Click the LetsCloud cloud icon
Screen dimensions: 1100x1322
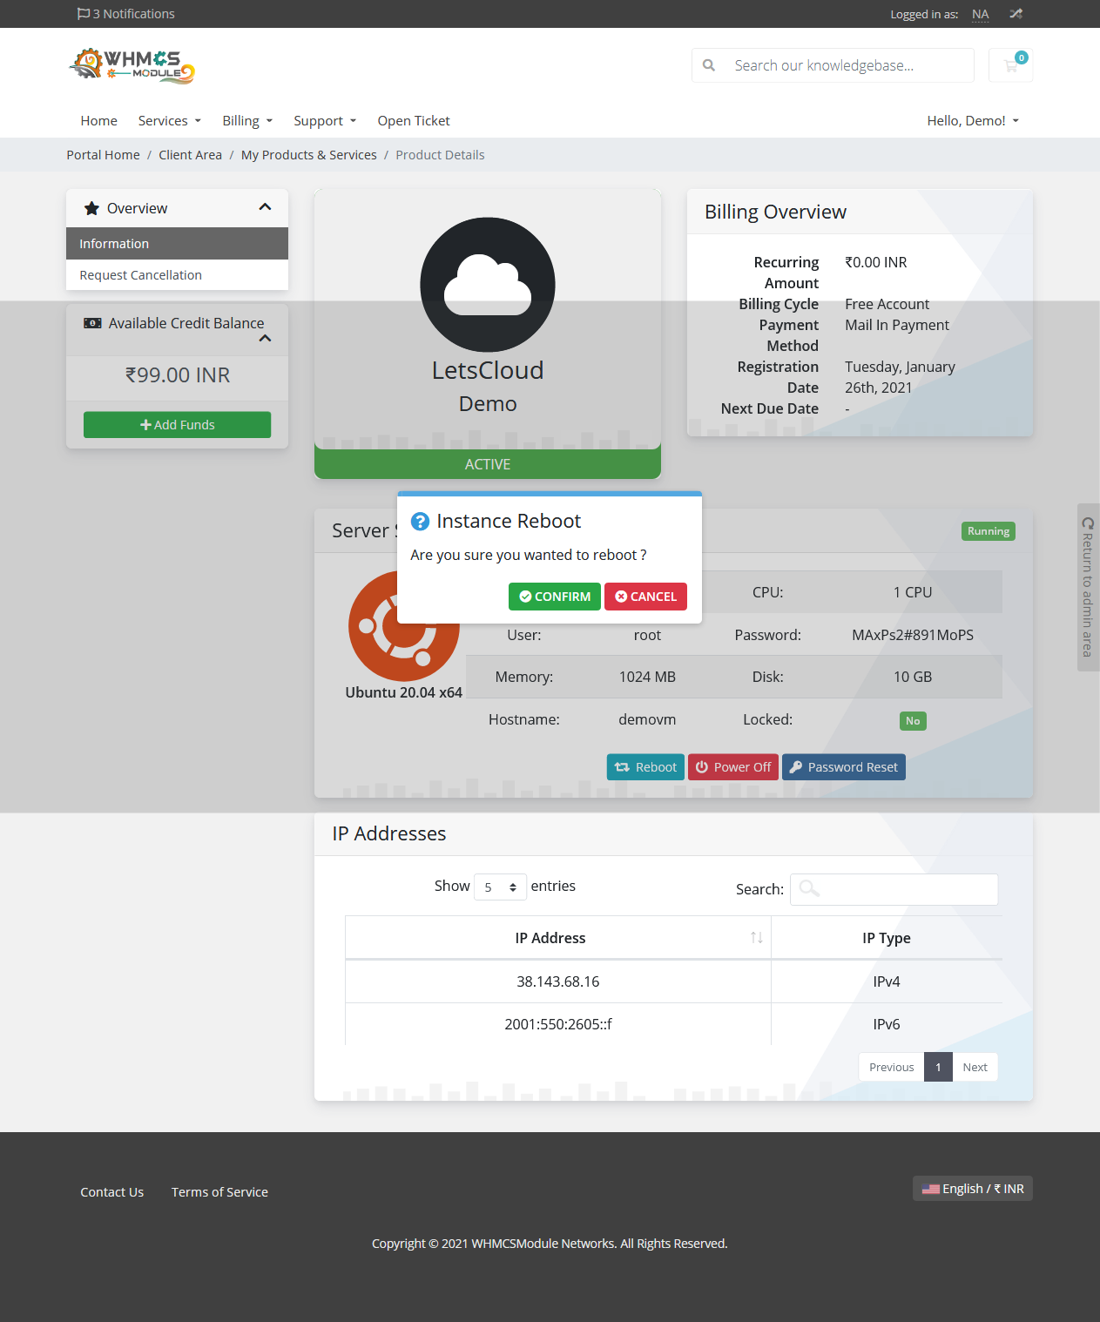coord(488,285)
